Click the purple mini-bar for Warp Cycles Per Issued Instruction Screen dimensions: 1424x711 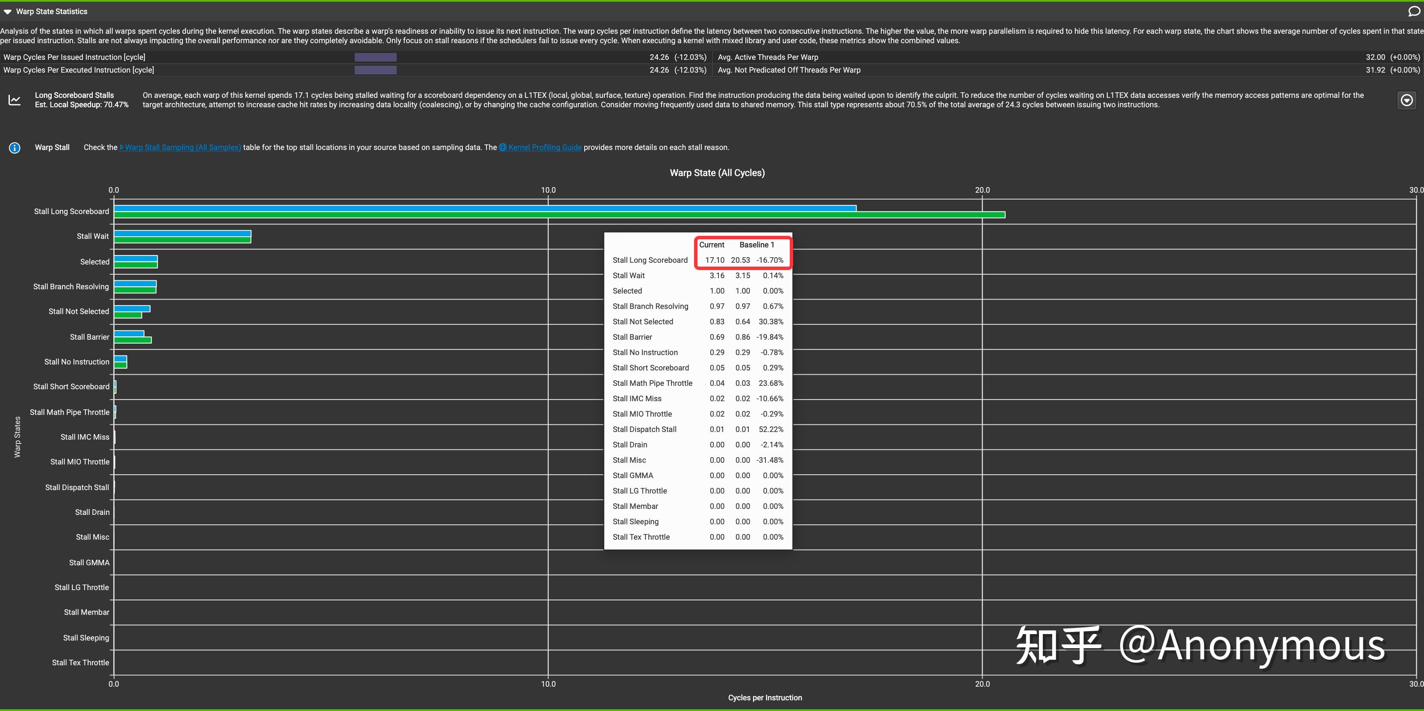pos(375,57)
